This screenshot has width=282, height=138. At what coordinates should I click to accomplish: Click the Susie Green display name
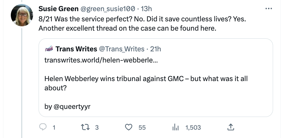tap(58, 9)
